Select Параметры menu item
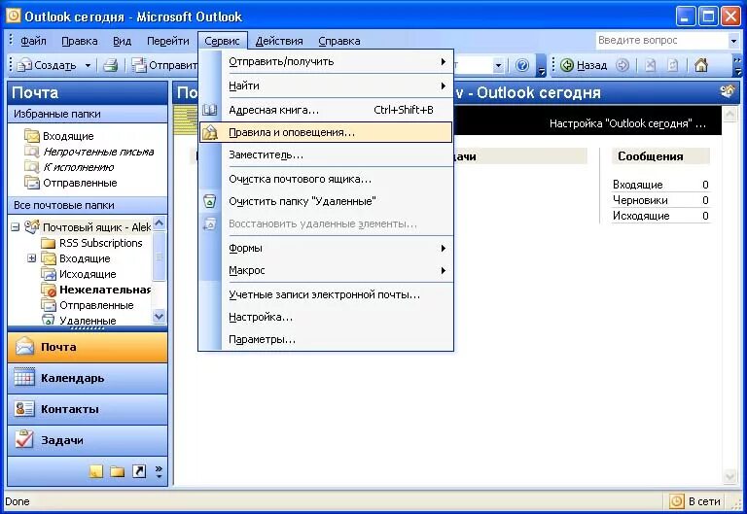 point(326,339)
